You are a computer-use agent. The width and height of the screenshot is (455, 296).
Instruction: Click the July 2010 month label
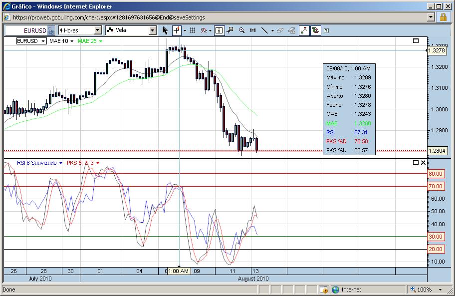pyautogui.click(x=40, y=279)
